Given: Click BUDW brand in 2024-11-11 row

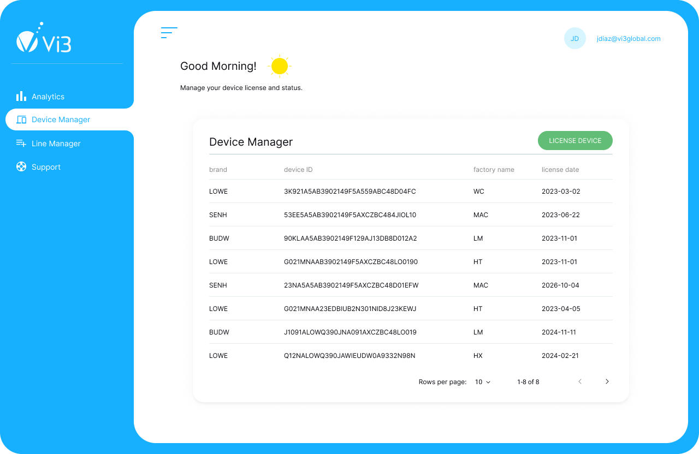Looking at the screenshot, I should pos(219,332).
